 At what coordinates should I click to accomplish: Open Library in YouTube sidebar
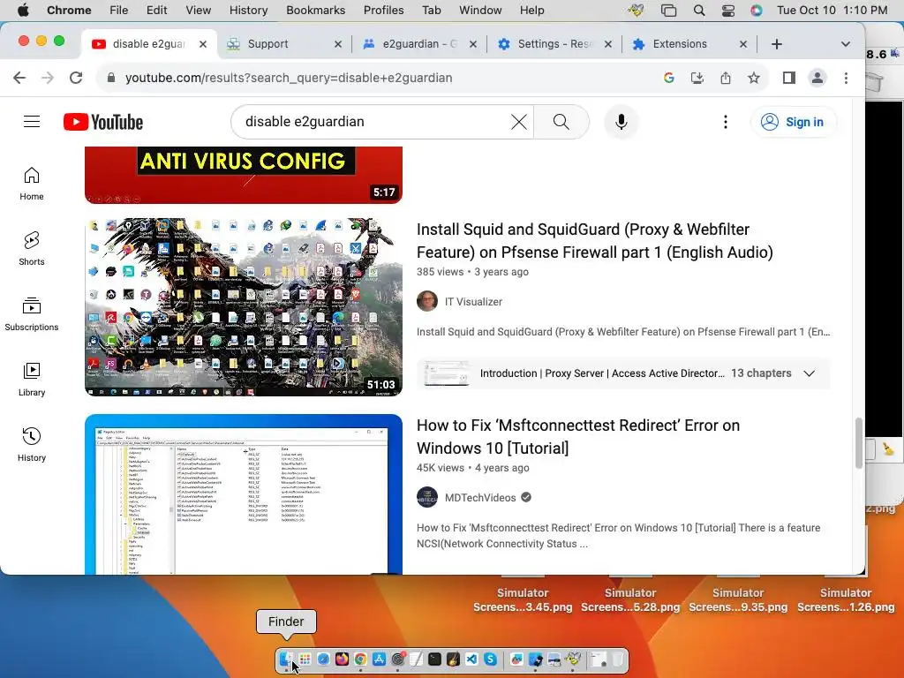[x=32, y=380]
